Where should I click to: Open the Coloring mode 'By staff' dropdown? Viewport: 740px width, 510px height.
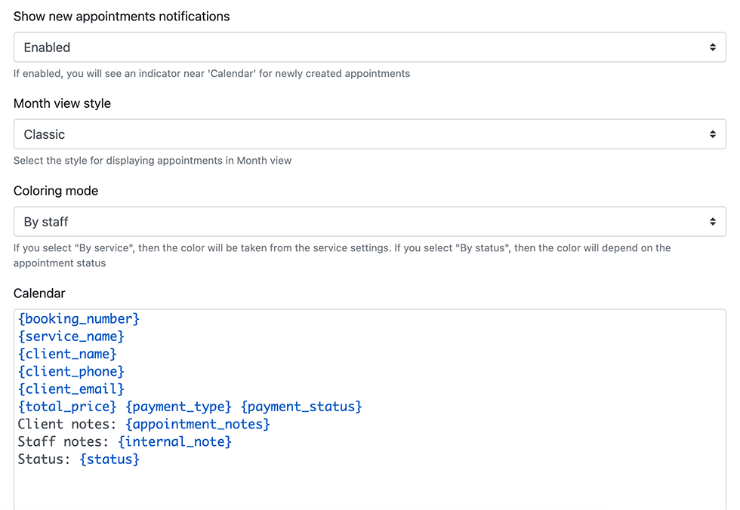point(369,222)
